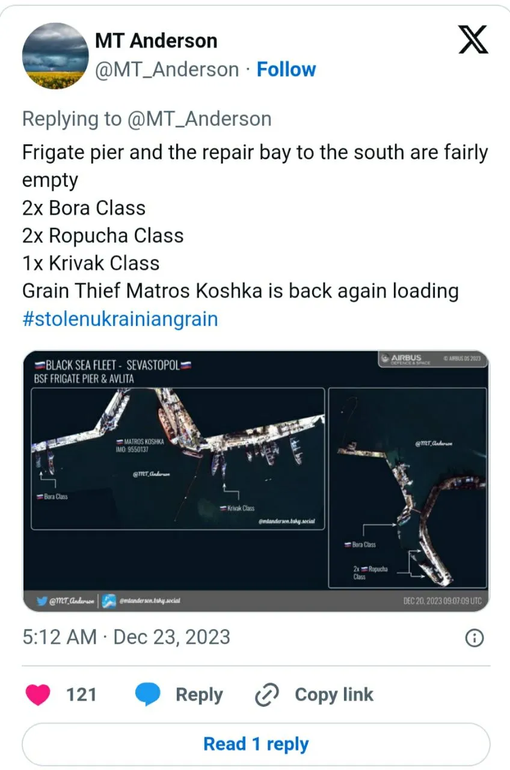Open the left frigate pier satellite panel
This screenshot has height=770, width=510.
[177, 458]
